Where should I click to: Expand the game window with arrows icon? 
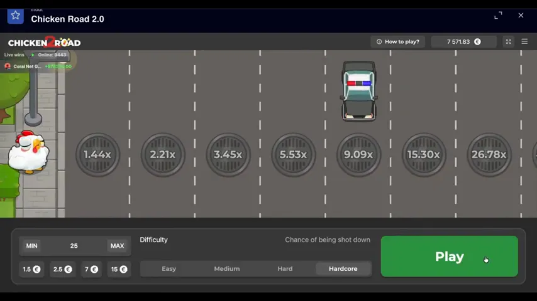pos(498,16)
